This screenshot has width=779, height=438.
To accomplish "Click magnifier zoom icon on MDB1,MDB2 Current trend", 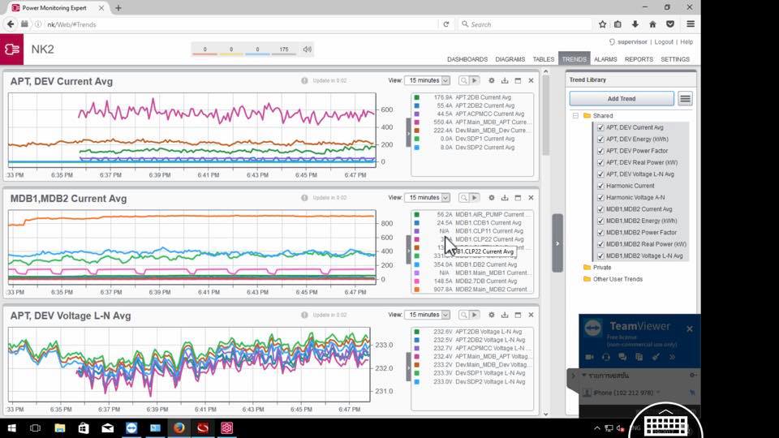I will 463,198.
